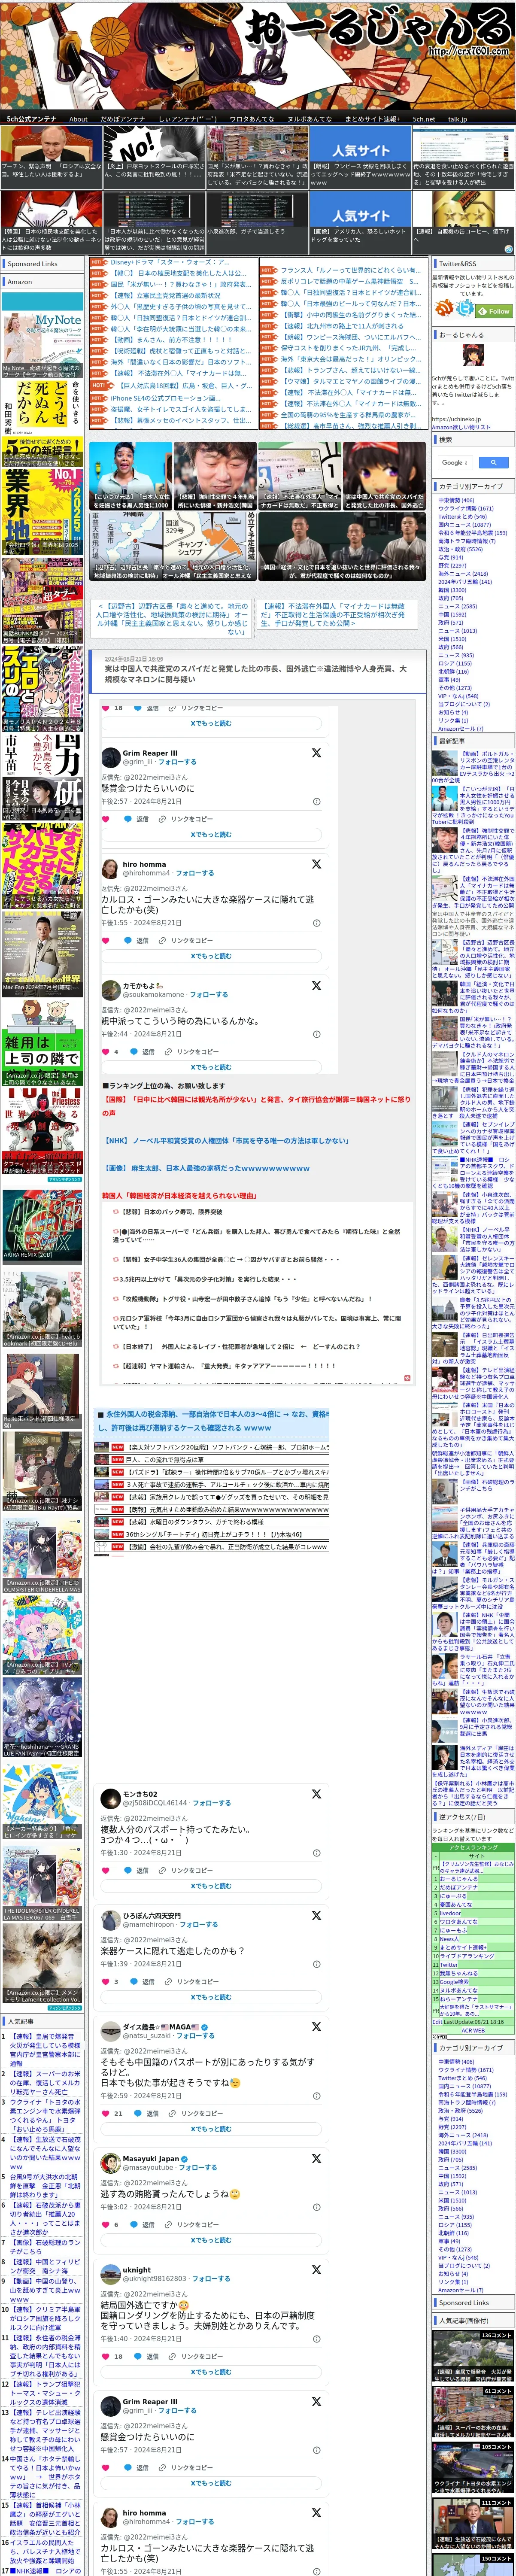Like ダイス船長 MAGA tweet with heart icon

click(106, 2114)
